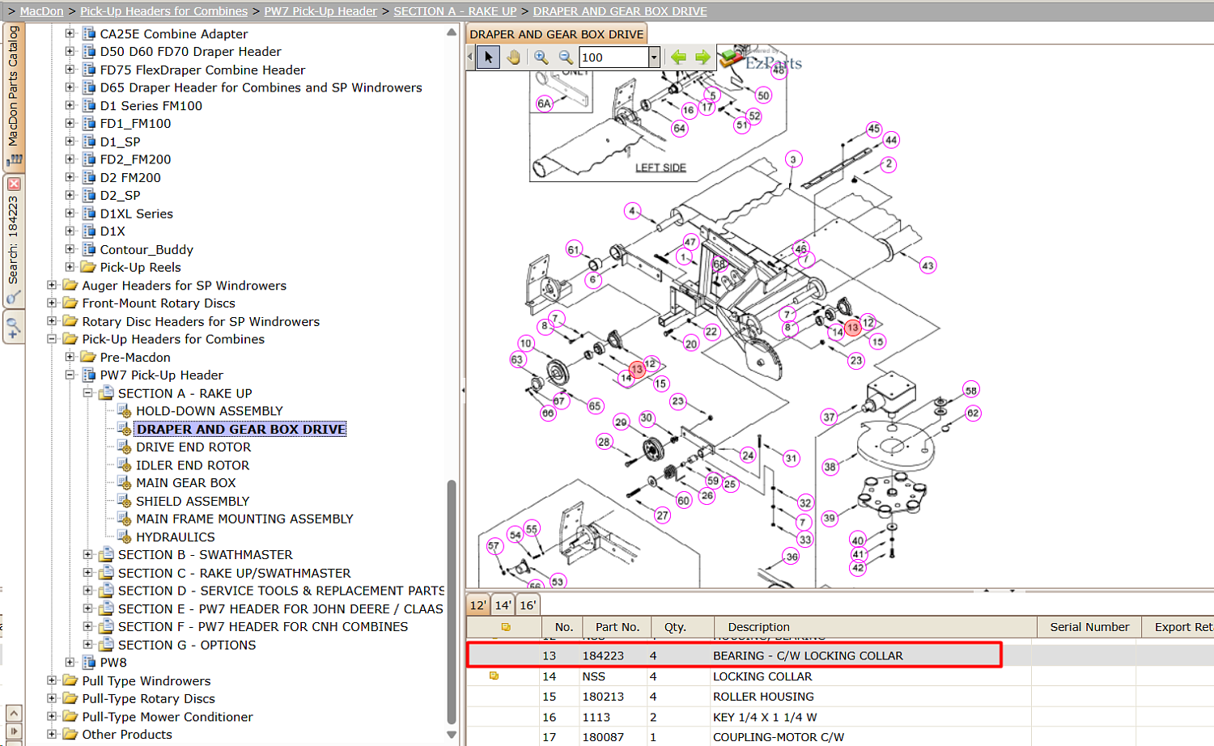Viewport: 1214px width, 746px height.
Task: Click the folder icon beside Pick-Up Reels
Action: [x=88, y=267]
